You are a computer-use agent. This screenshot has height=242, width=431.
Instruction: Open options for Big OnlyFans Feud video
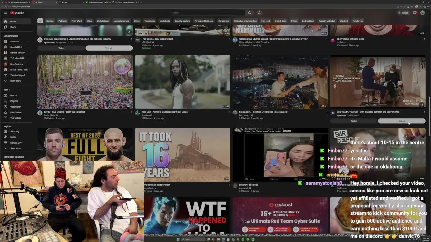pyautogui.click(x=327, y=185)
